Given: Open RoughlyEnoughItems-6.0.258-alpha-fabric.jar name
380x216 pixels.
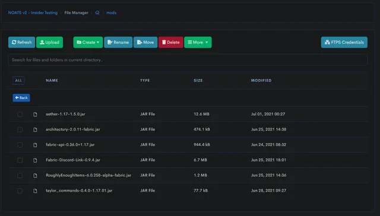Looking at the screenshot, I should click(x=88, y=175).
